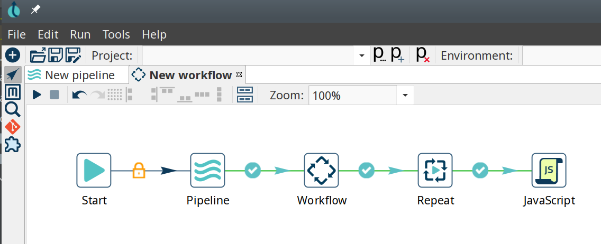Open the Run menu

coord(80,34)
